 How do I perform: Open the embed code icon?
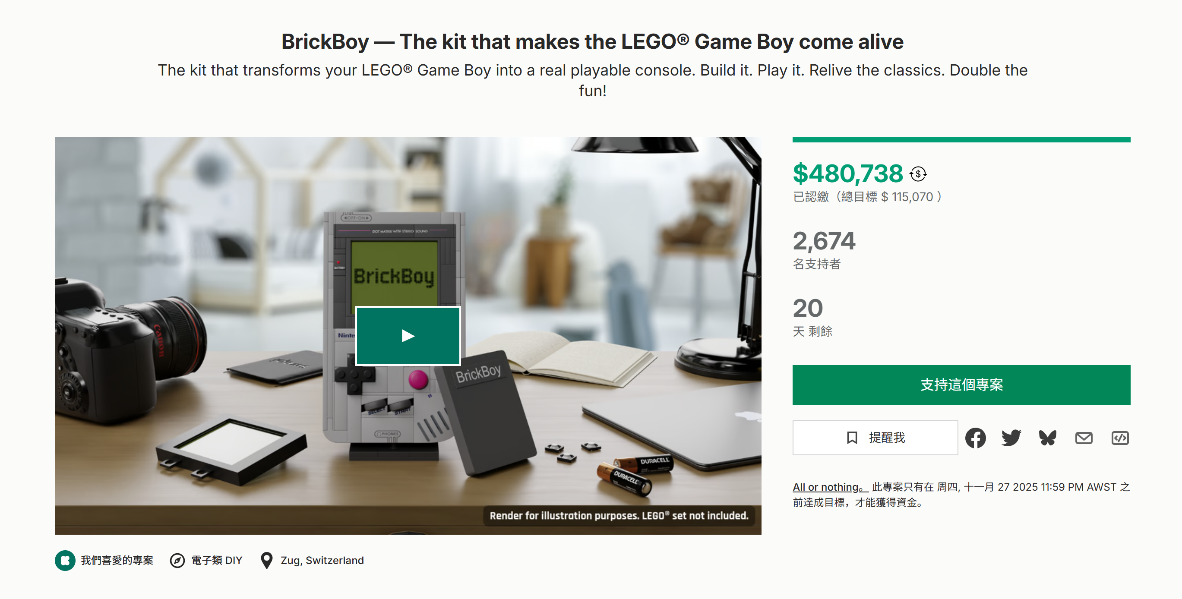click(1120, 438)
